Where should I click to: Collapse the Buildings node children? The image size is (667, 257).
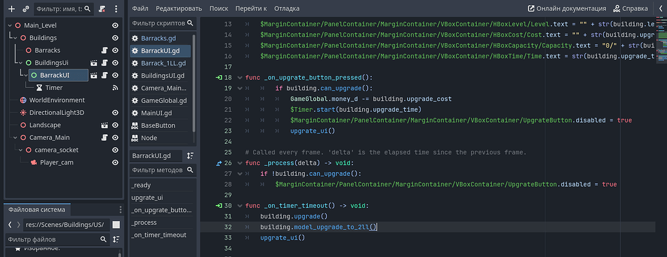[15, 38]
